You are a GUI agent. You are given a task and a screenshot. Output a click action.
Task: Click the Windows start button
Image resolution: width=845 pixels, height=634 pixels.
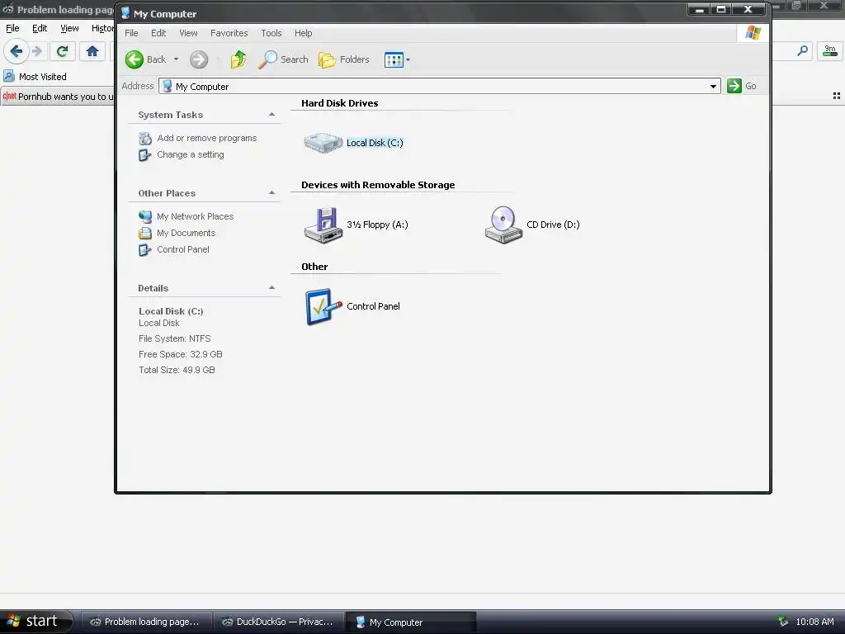click(x=35, y=621)
